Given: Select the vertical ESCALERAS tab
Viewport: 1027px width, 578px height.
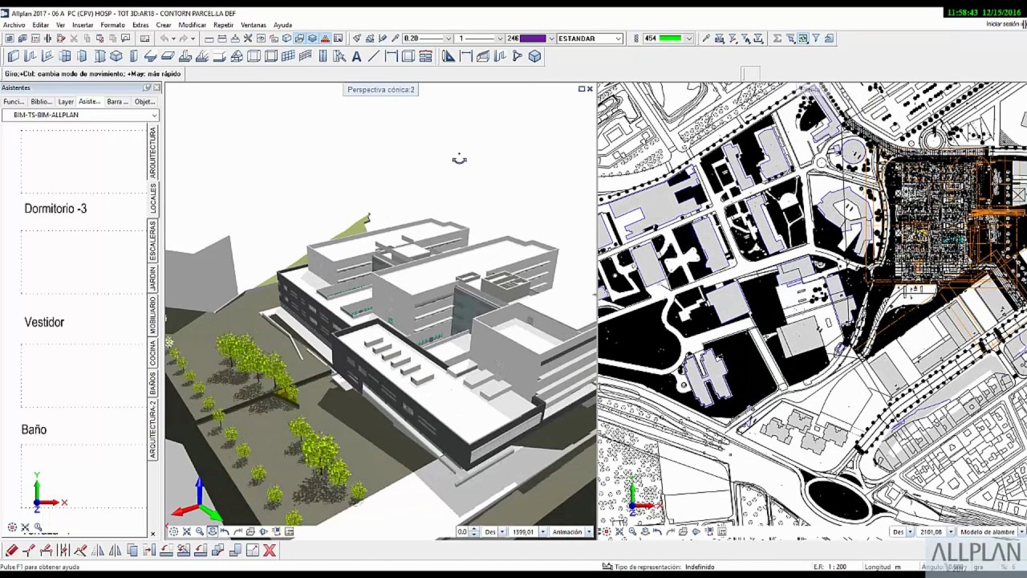Looking at the screenshot, I should (152, 241).
